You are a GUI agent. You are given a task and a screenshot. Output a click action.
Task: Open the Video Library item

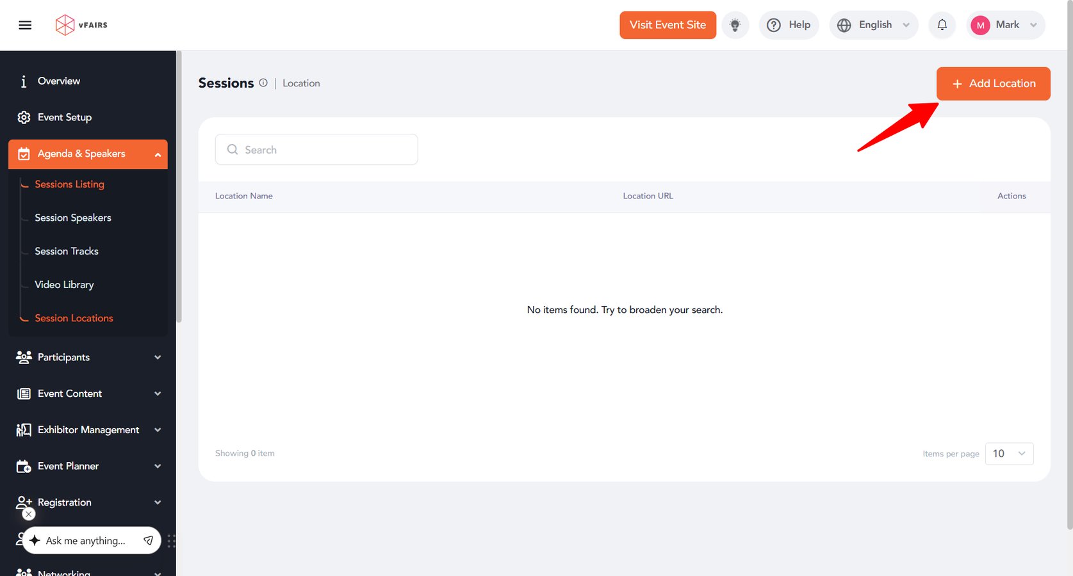(x=64, y=285)
